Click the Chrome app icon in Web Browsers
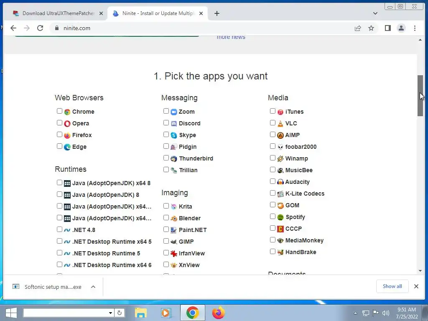This screenshot has width=428, height=321. (67, 112)
